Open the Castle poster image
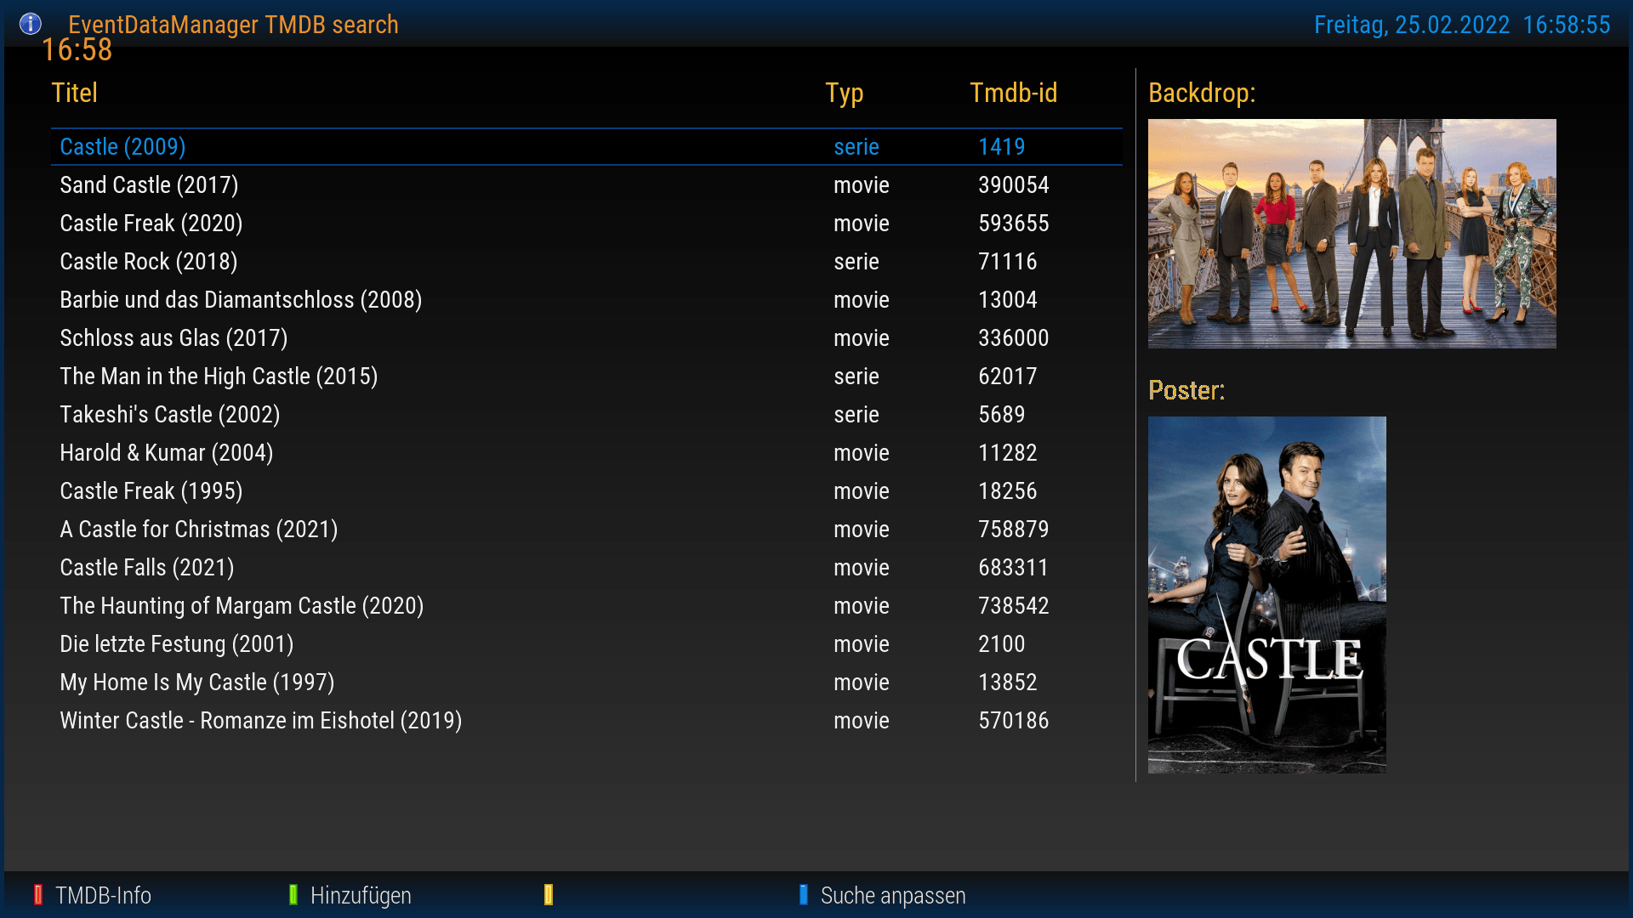The height and width of the screenshot is (918, 1633). 1266,595
